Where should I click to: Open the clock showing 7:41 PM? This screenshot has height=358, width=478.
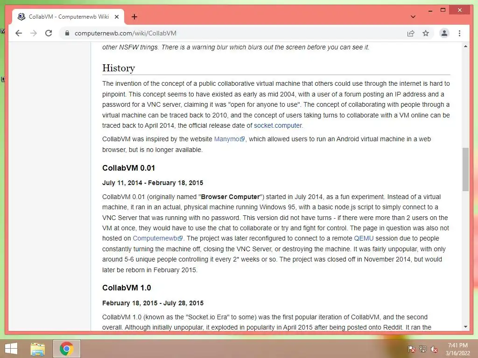pyautogui.click(x=457, y=349)
